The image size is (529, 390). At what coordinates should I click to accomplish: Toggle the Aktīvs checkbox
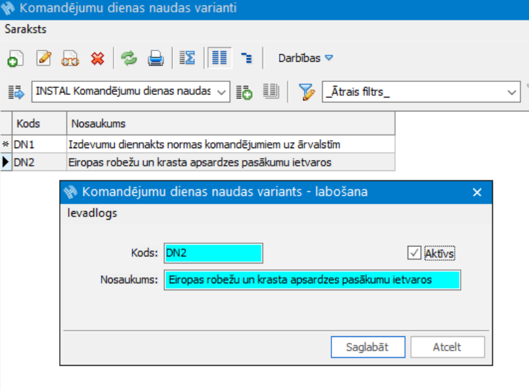pos(414,253)
